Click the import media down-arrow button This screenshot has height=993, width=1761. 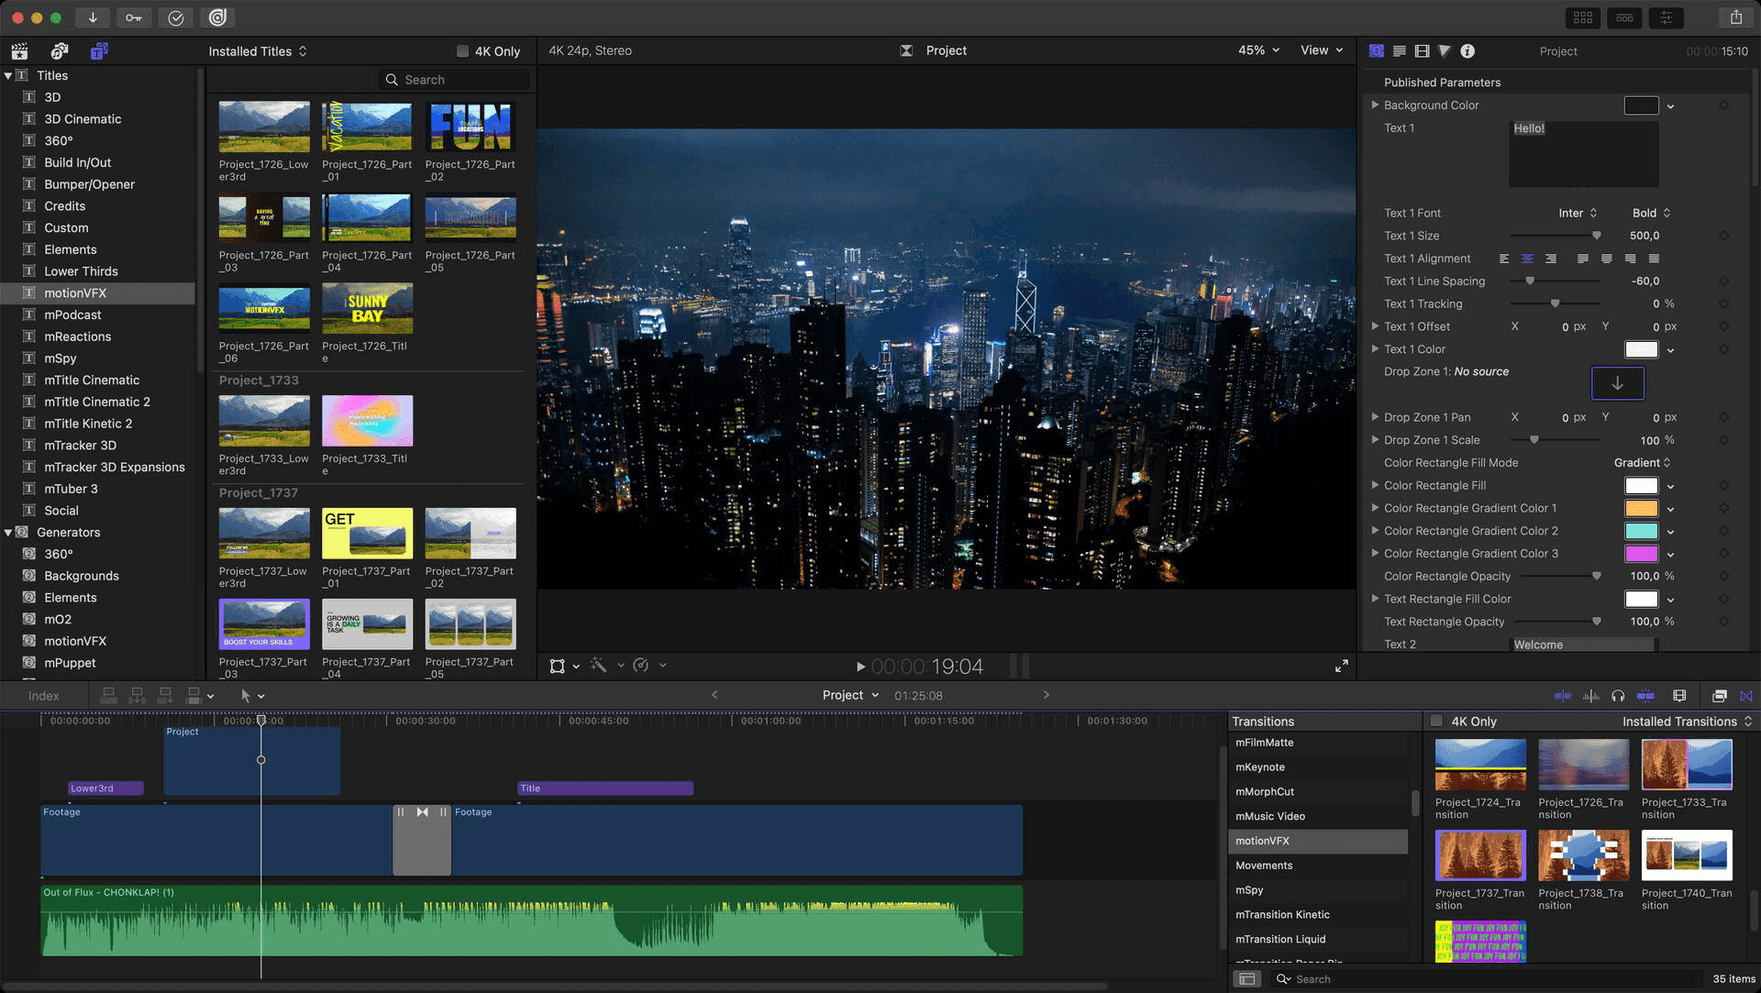click(93, 17)
